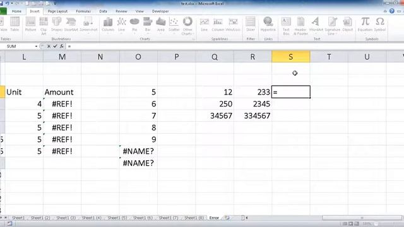Screen dimensions: 404x227
Task: Select the Amount header cell
Action: (62, 92)
